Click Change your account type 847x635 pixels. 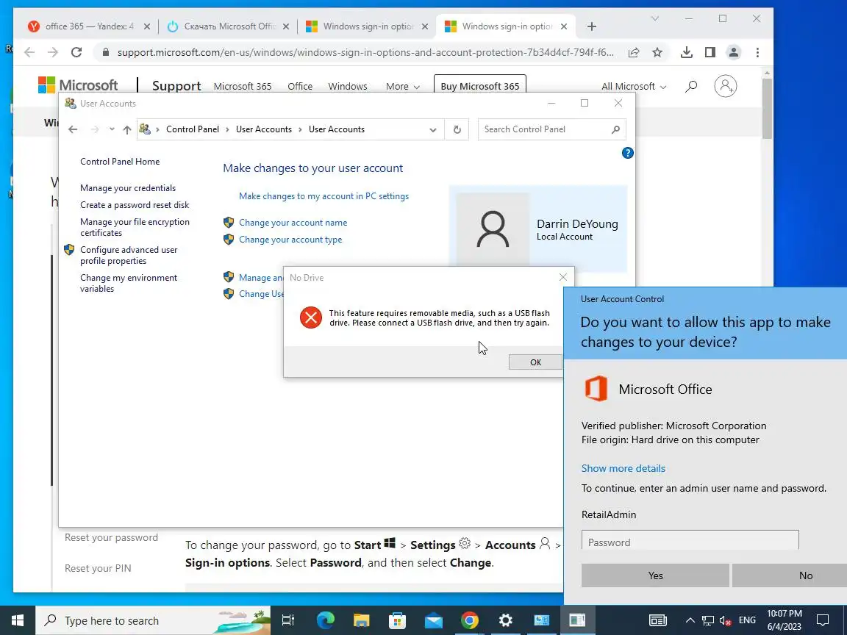pos(290,239)
